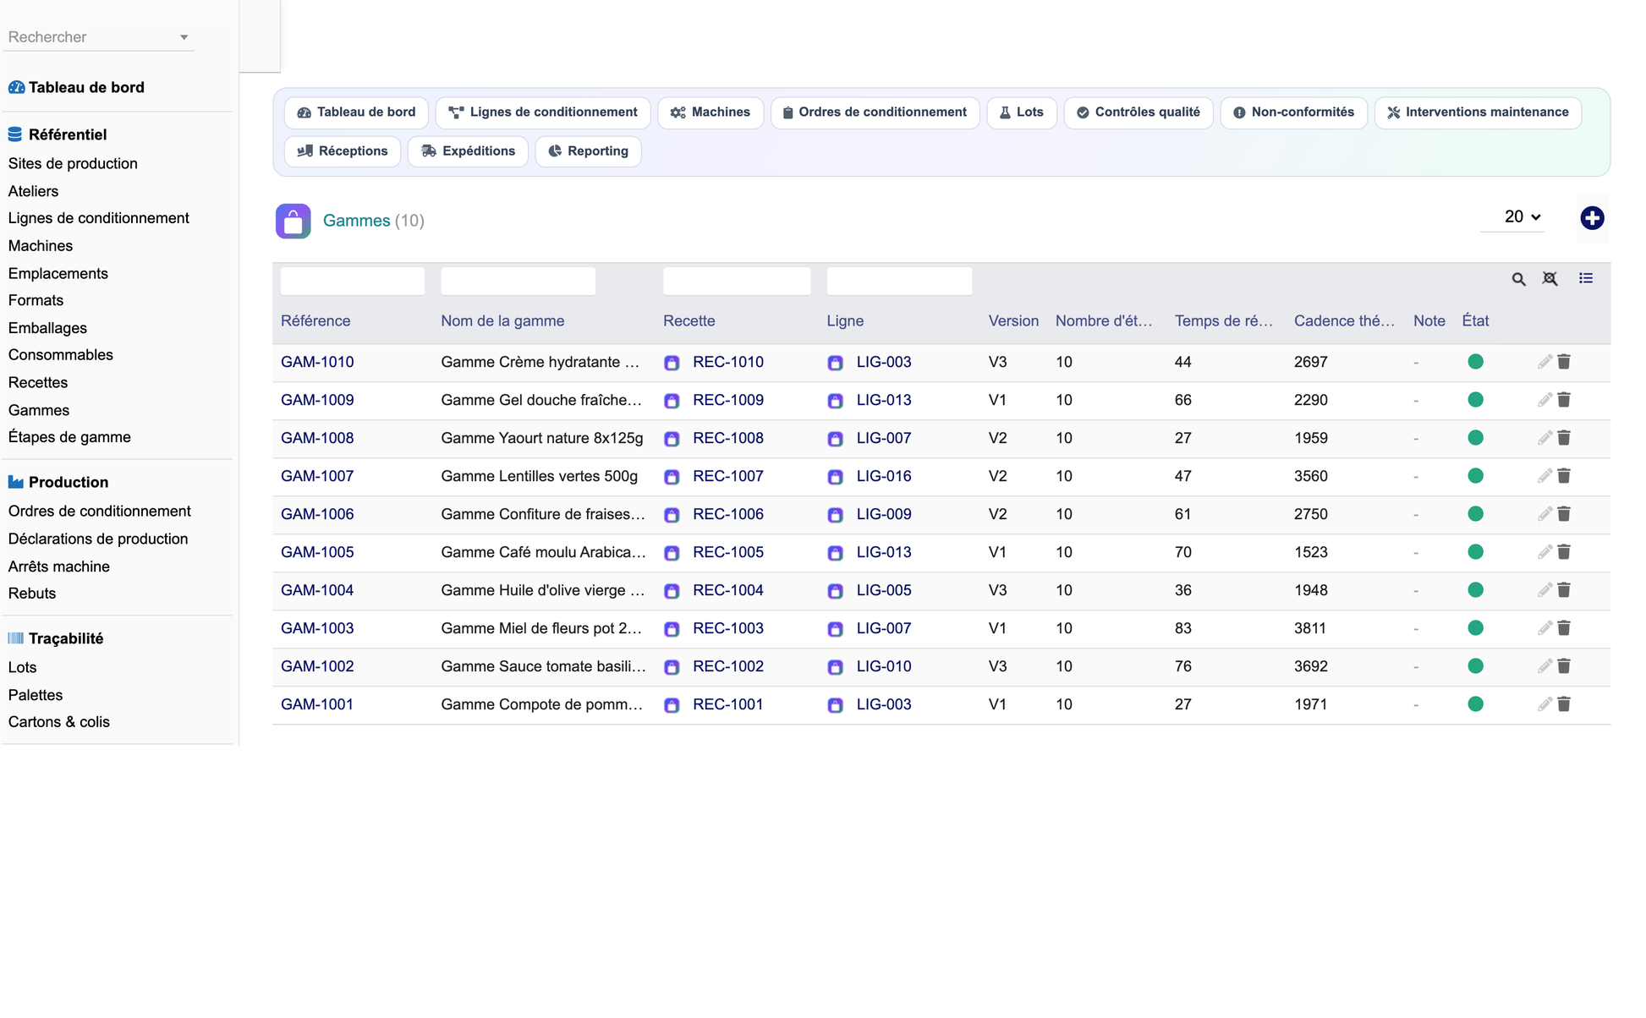Image resolution: width=1646 pixels, height=1018 pixels.
Task: Edit row GAM-1001 with pencil icon
Action: coord(1544,704)
